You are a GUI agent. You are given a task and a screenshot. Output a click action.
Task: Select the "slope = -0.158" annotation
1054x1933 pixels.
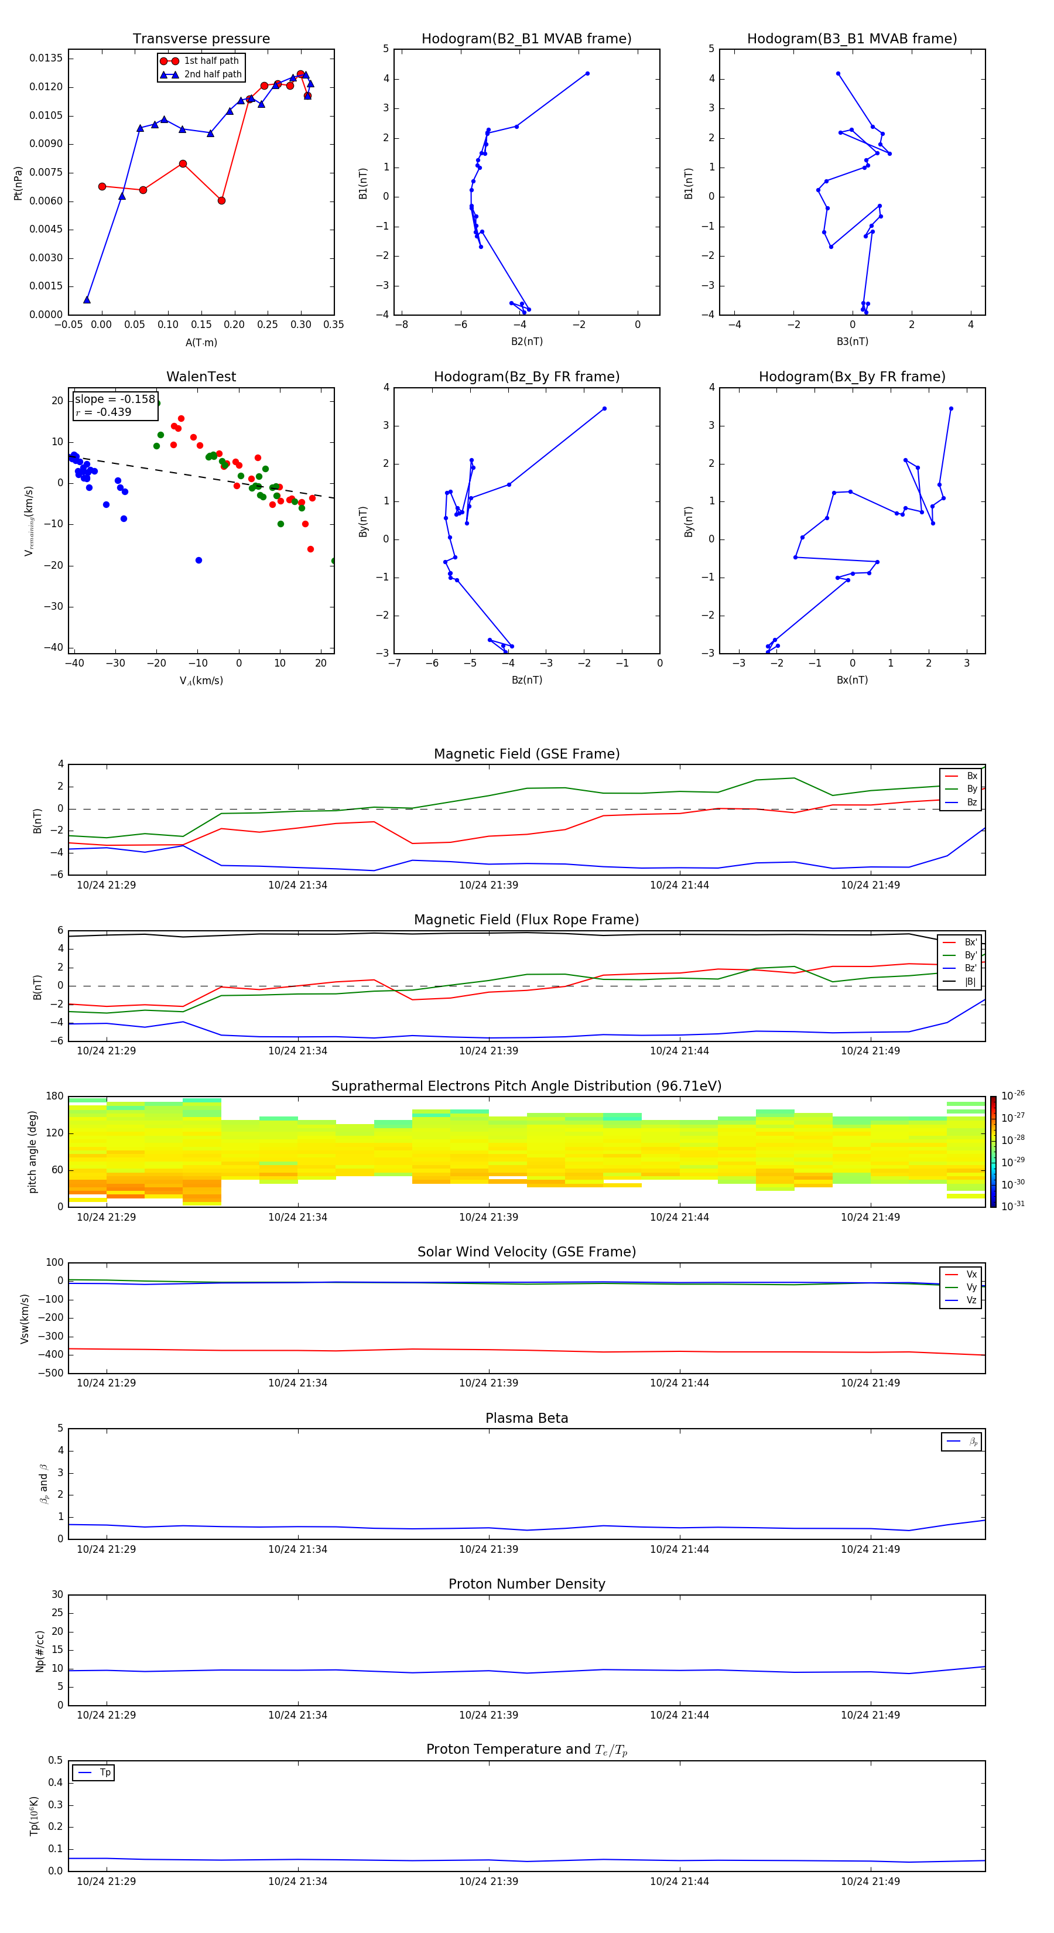coord(115,399)
